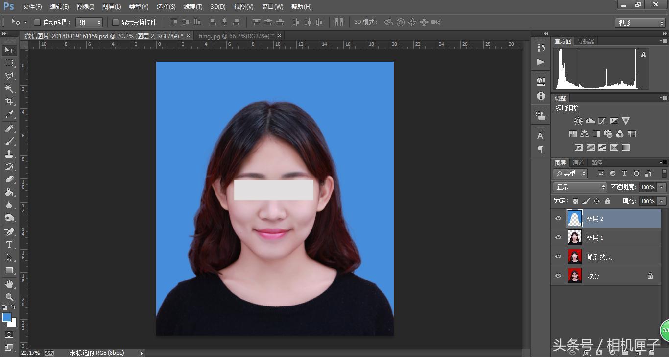
Task: Lock transparent pixels for 图层 2
Action: coord(575,201)
